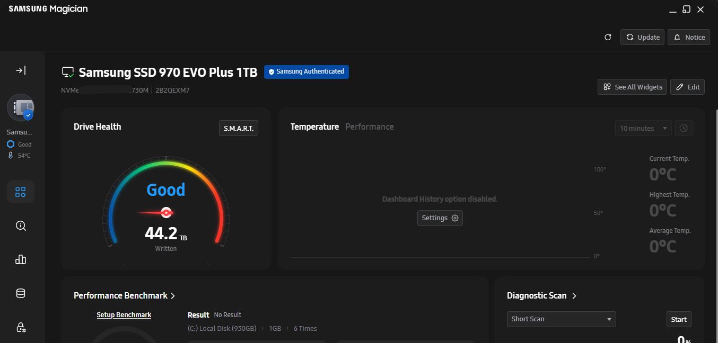
Task: Click the Samsung Authenticated badge
Action: click(307, 71)
